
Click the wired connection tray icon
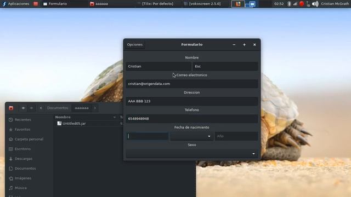click(308, 4)
